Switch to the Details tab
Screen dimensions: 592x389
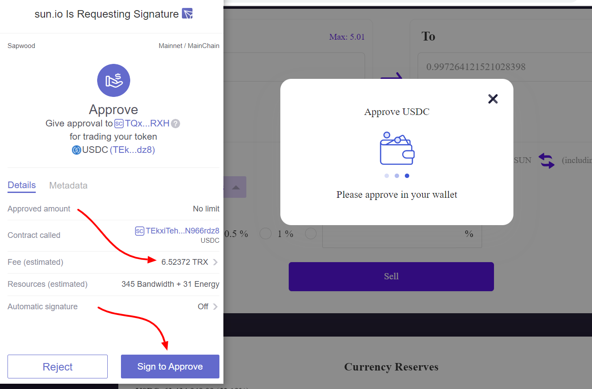(22, 185)
